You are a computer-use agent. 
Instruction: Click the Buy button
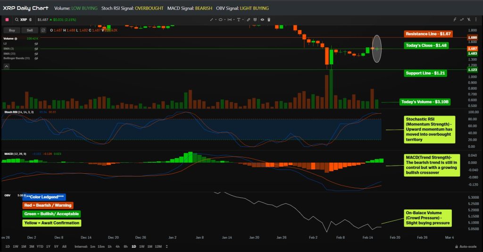pyautogui.click(x=12, y=30)
